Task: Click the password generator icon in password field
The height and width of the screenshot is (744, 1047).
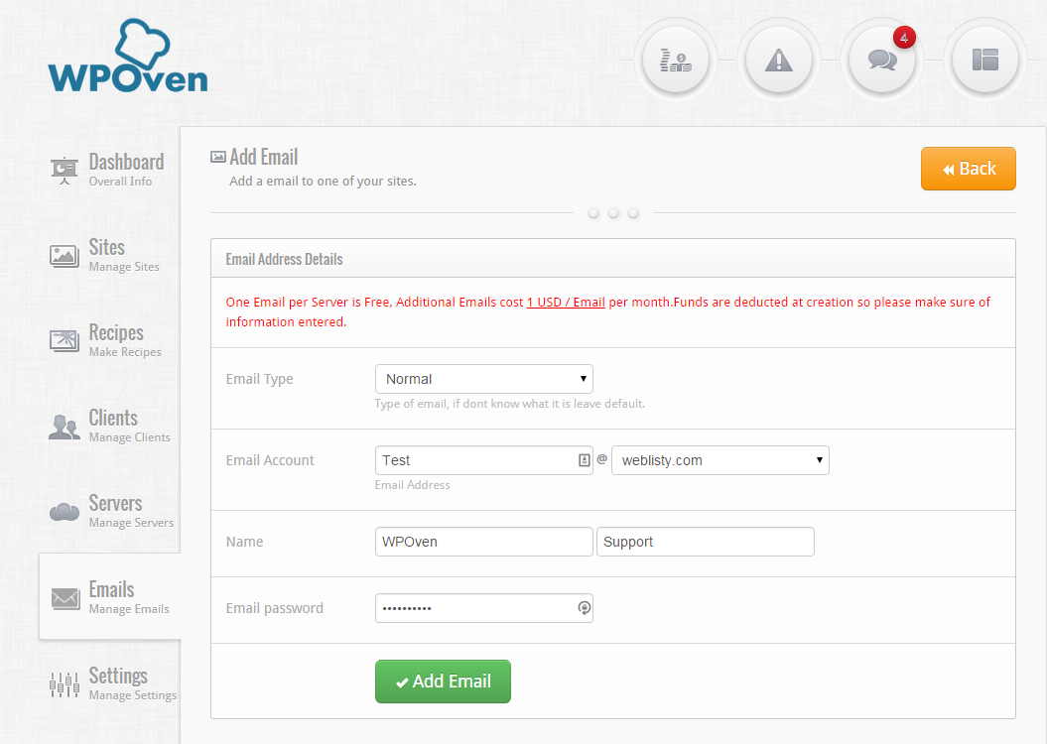Action: (584, 608)
